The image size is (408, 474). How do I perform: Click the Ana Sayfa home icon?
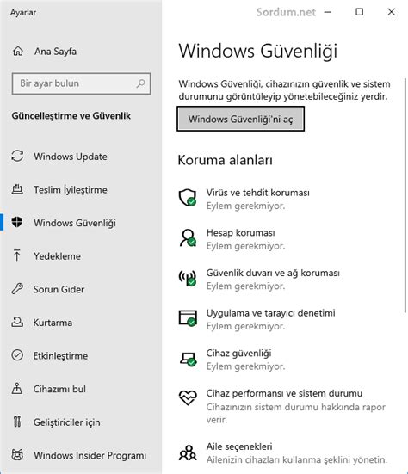pyautogui.click(x=18, y=51)
